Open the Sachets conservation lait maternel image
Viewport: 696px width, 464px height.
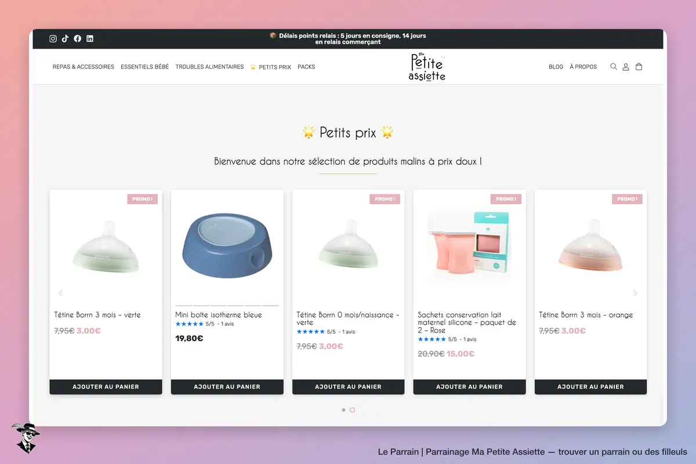[469, 246]
